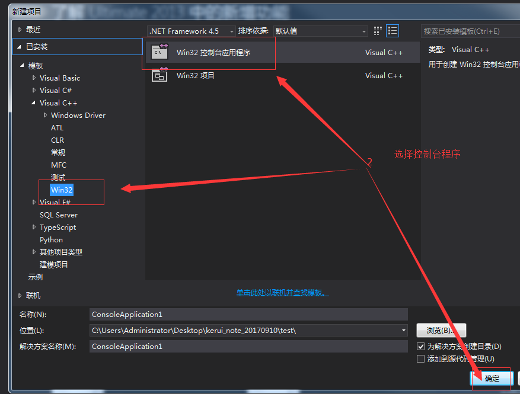Image resolution: width=520 pixels, height=394 pixels.
Task: Click the solution name input field
Action: pos(248,346)
